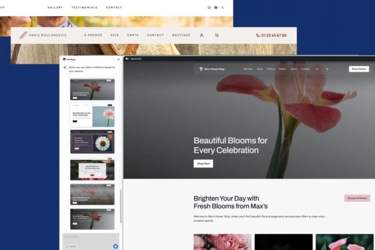This screenshot has width=375, height=250.
Task: Open X (Twitter) icon in top header
Action: click(x=222, y=7)
